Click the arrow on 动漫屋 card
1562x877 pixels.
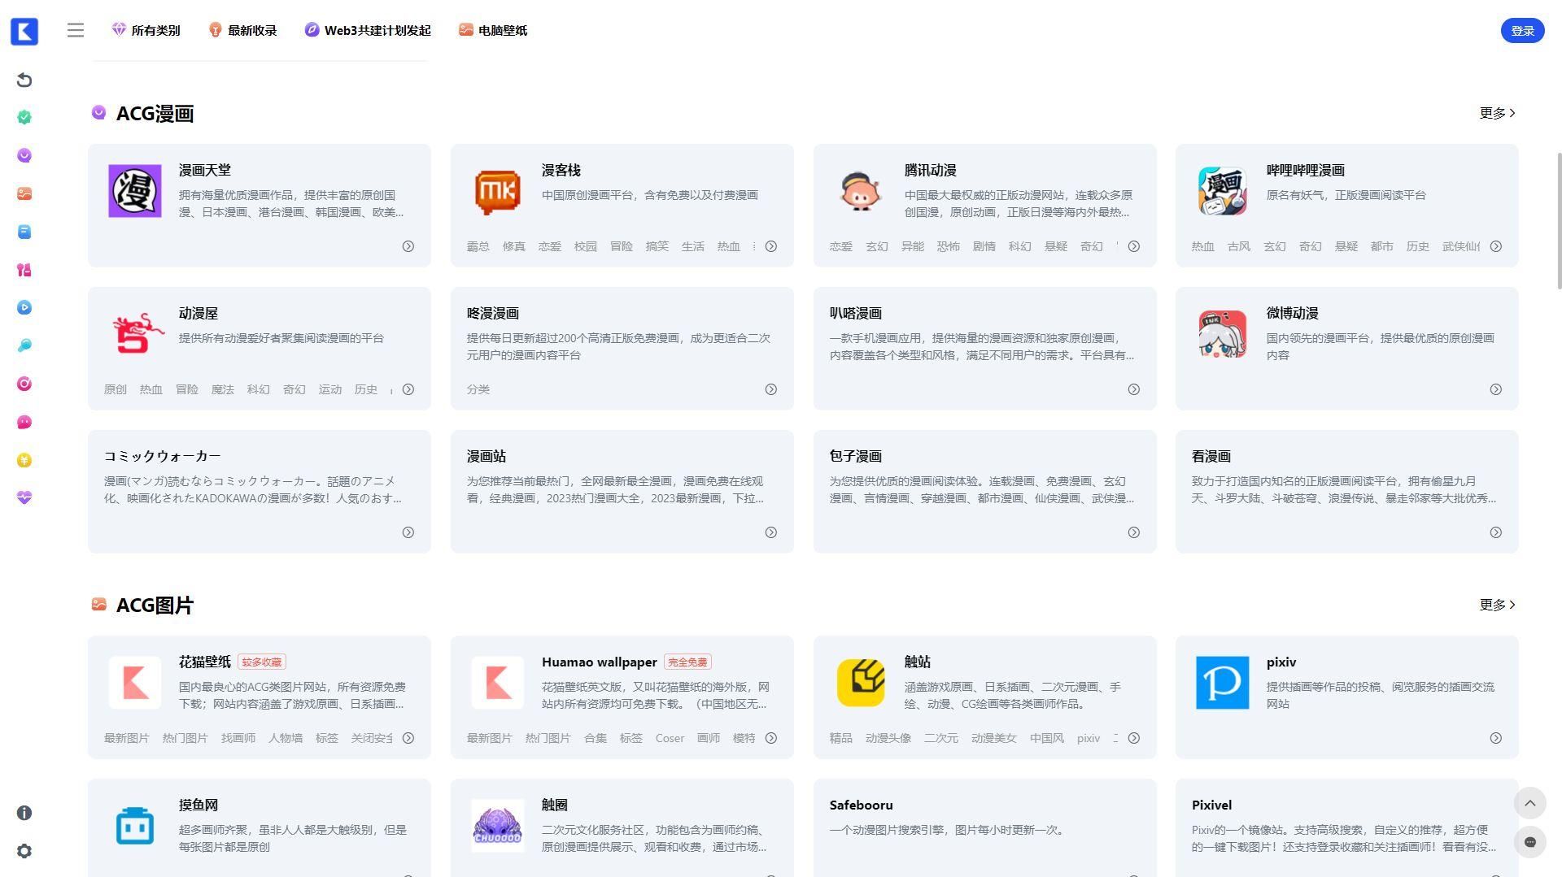point(408,389)
